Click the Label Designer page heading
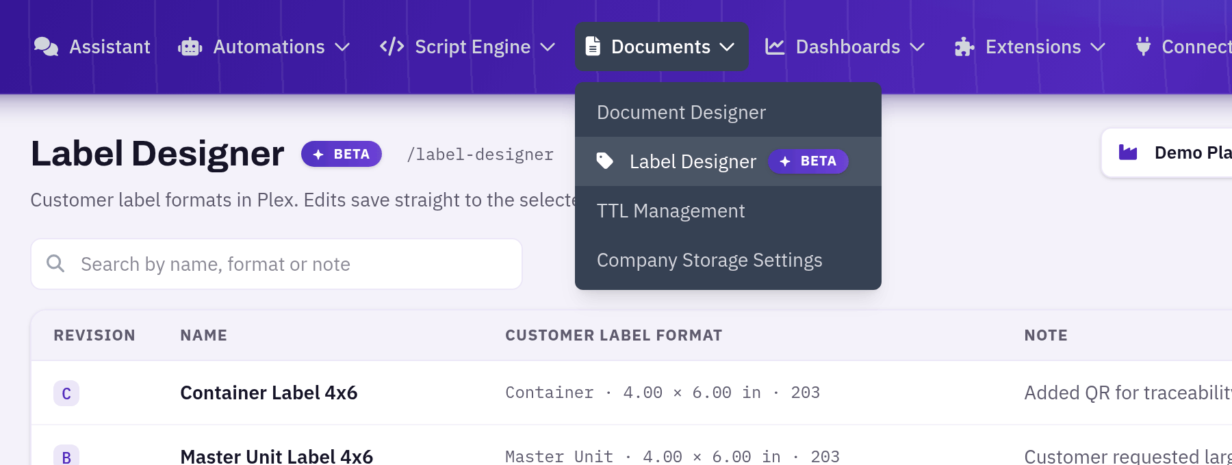The width and height of the screenshot is (1232, 465). [157, 154]
